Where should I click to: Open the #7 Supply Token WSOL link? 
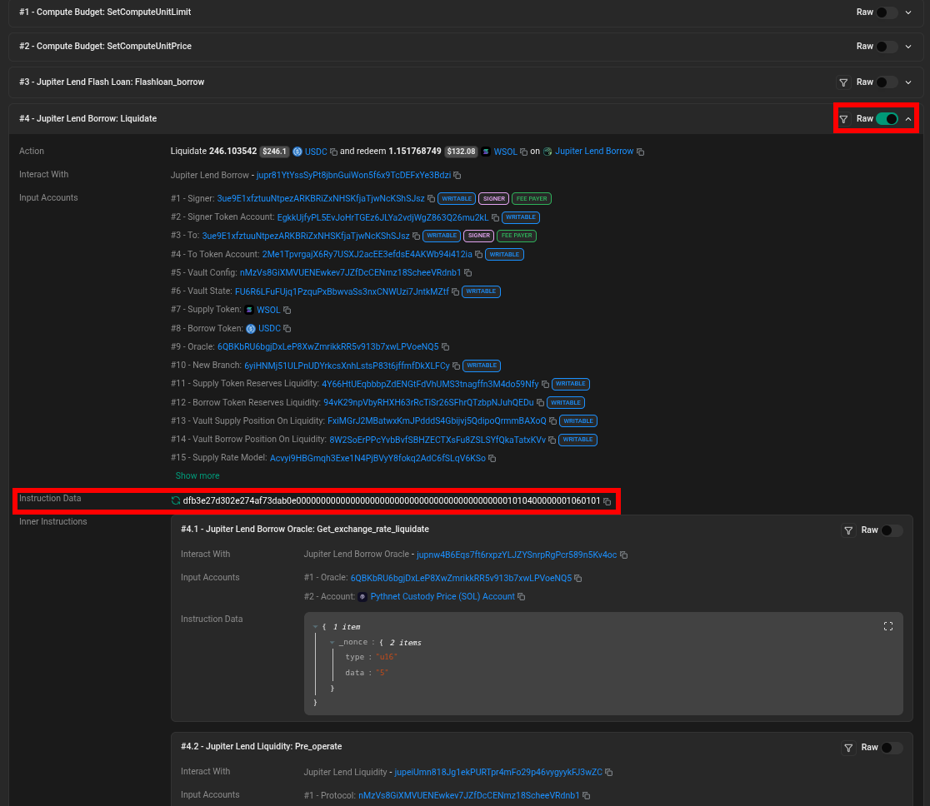(x=268, y=310)
